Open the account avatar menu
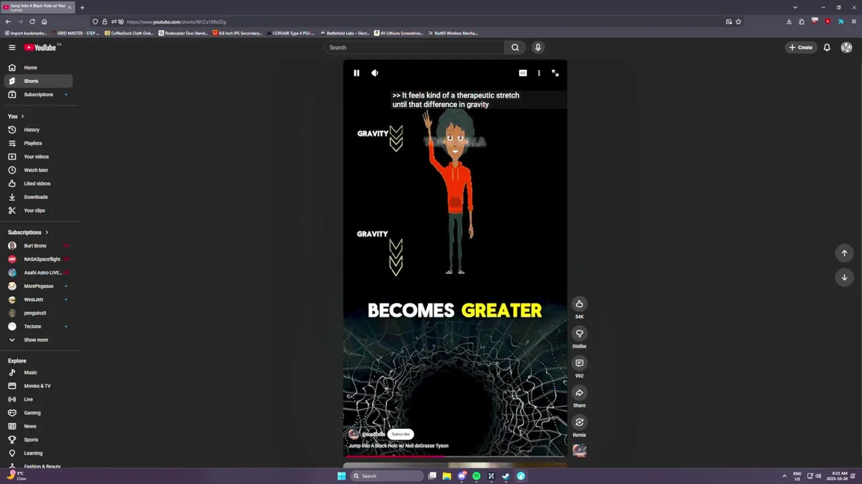Image resolution: width=862 pixels, height=484 pixels. click(x=847, y=47)
